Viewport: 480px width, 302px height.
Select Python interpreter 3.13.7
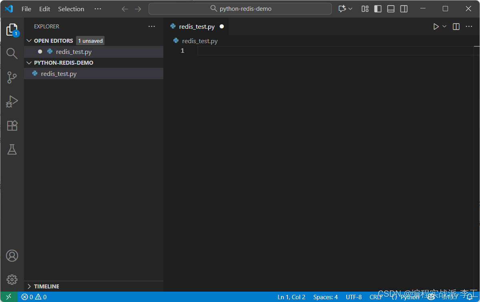450,297
